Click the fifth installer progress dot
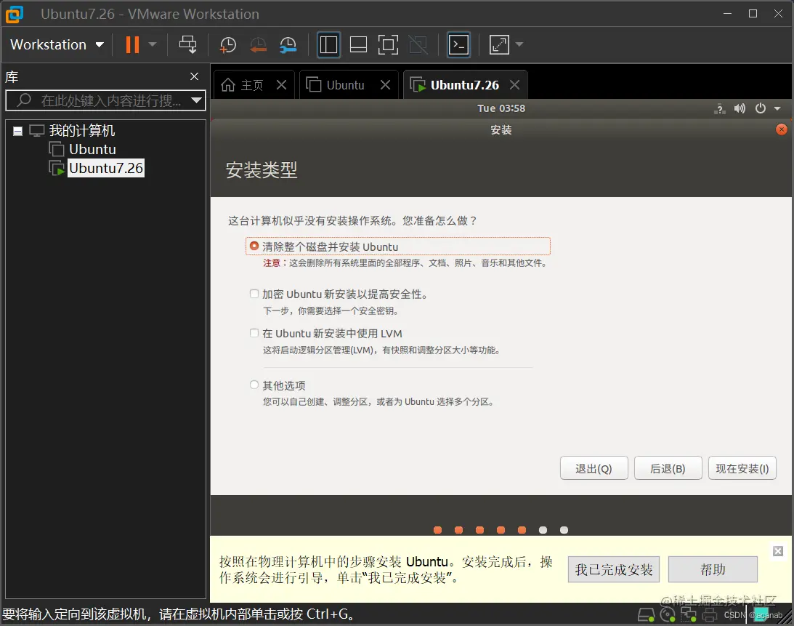The height and width of the screenshot is (626, 794). (x=522, y=530)
